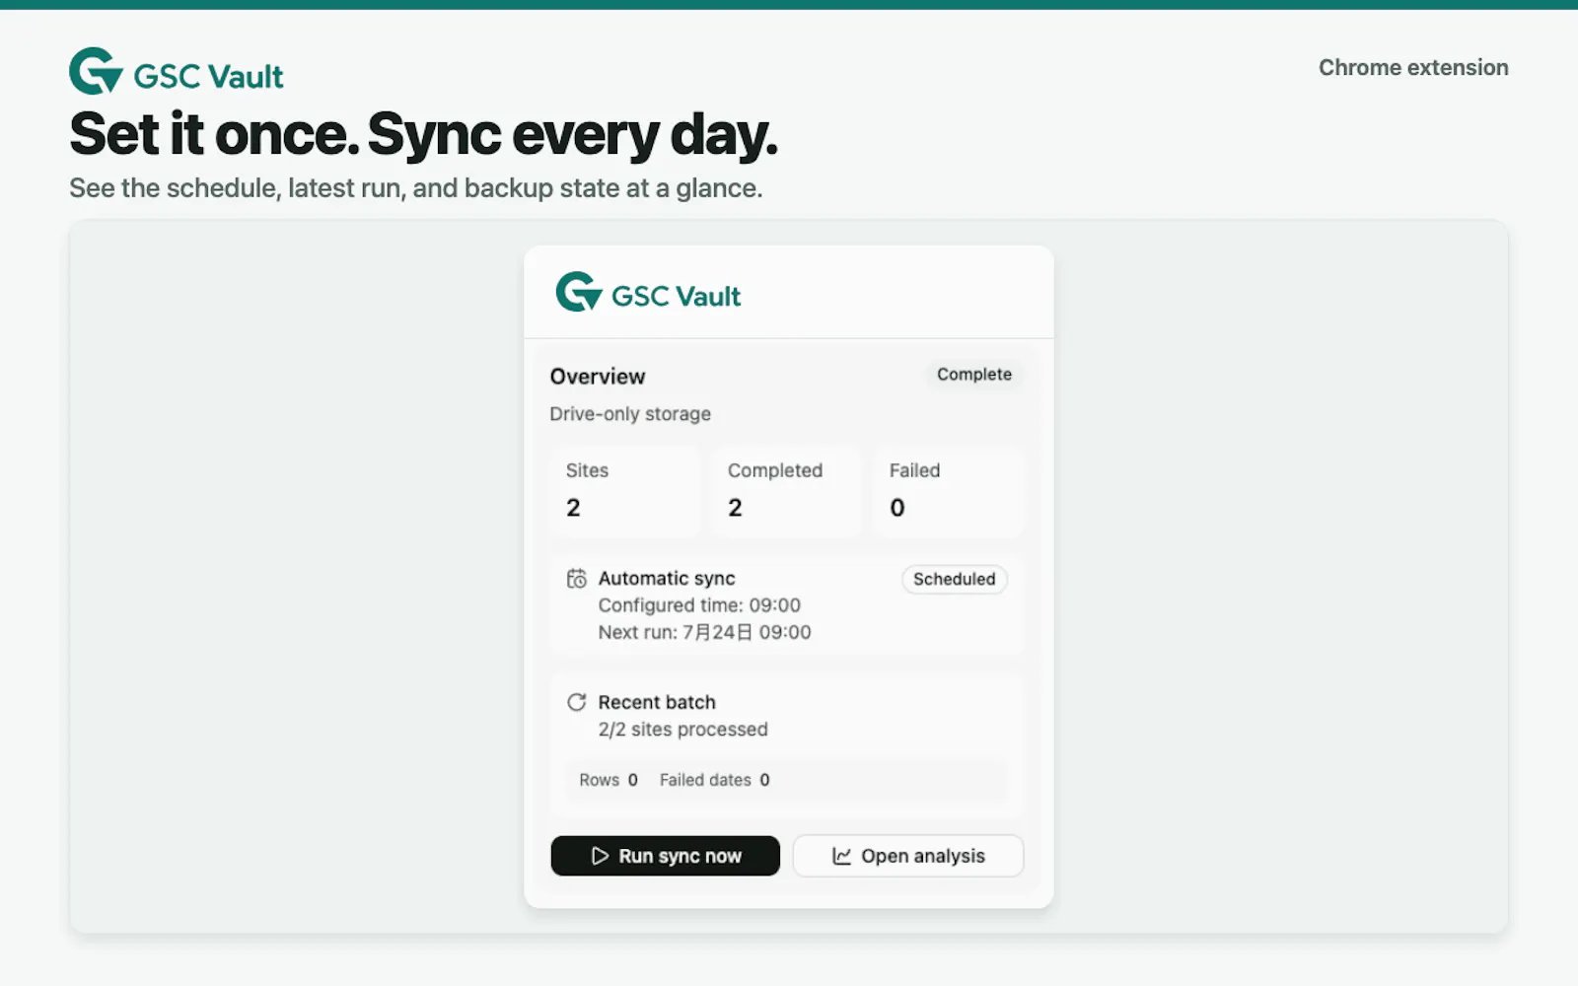Select the Failed count card

tap(948, 491)
